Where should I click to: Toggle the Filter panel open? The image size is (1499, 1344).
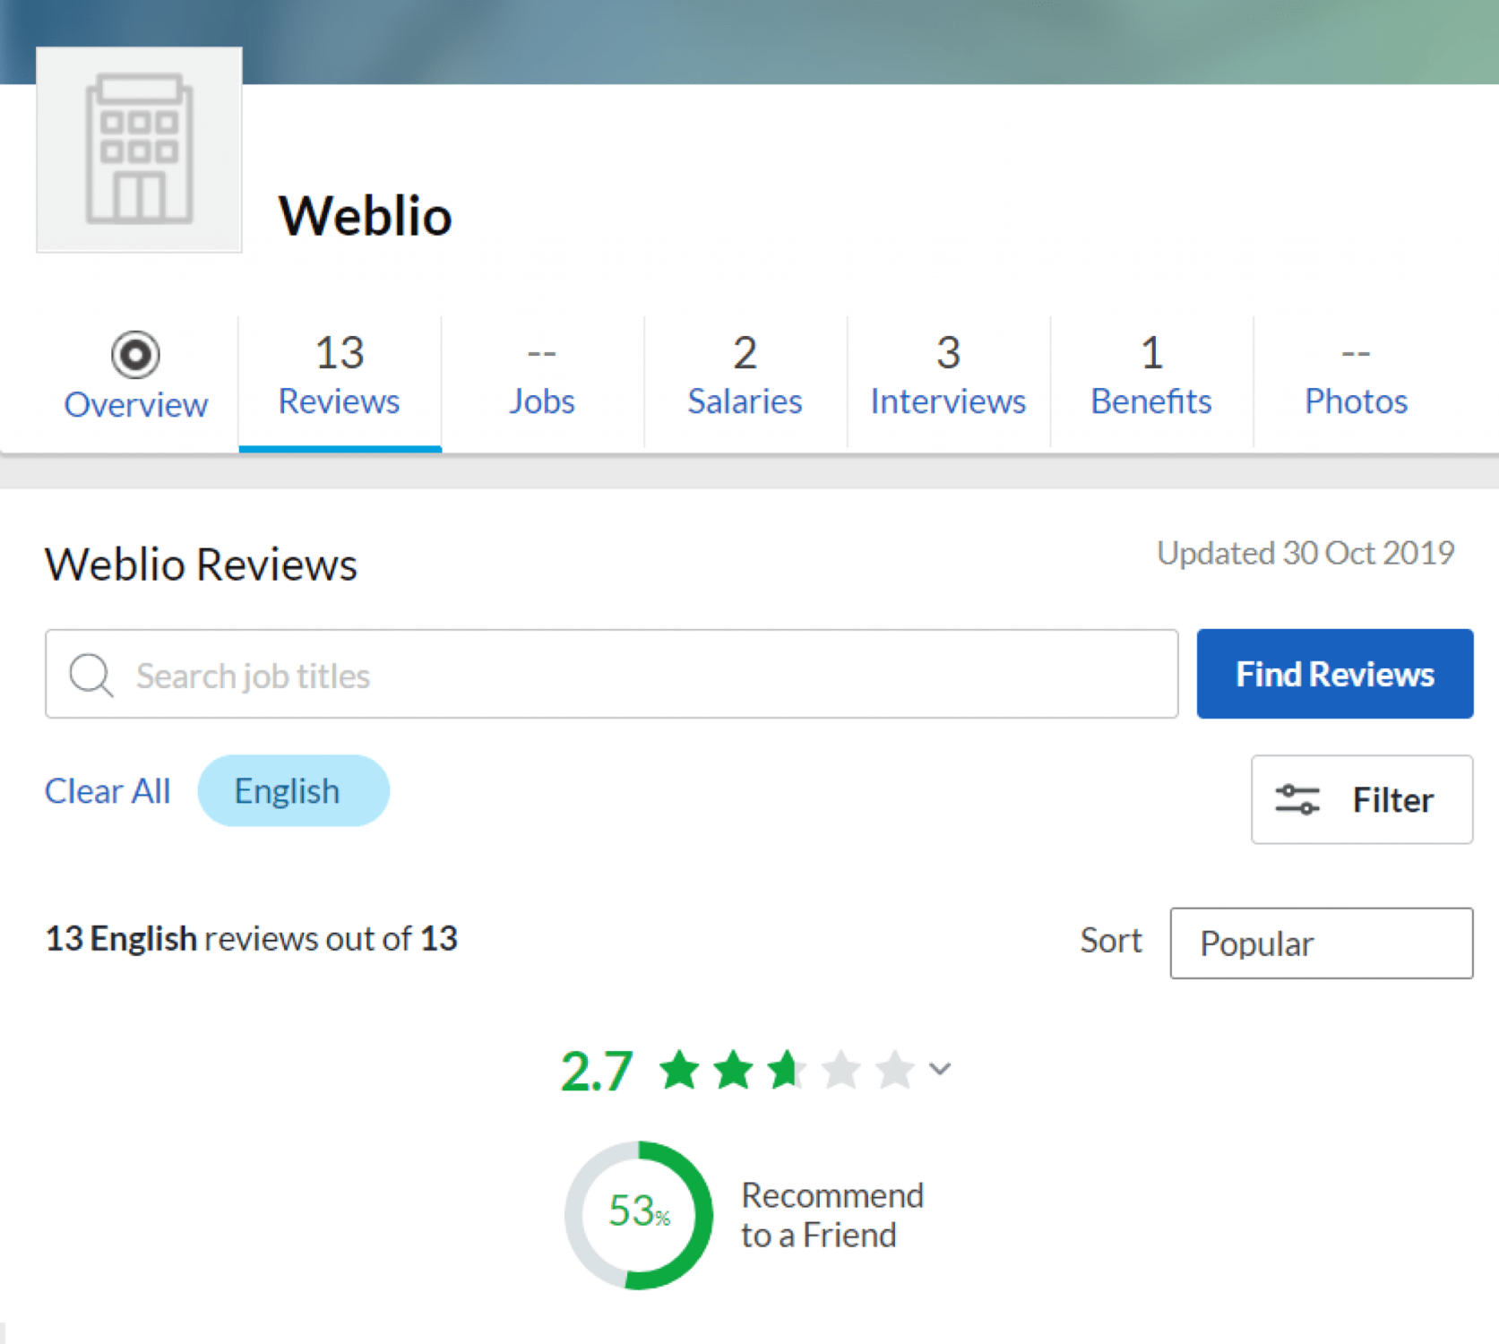coord(1361,800)
